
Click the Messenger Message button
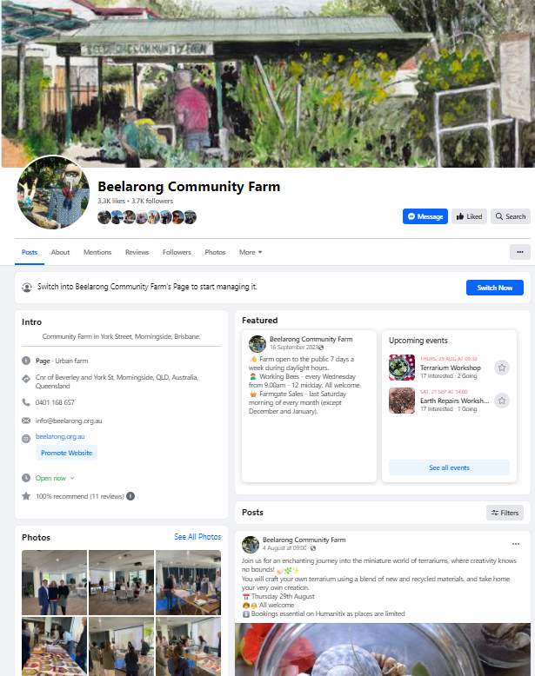point(425,216)
